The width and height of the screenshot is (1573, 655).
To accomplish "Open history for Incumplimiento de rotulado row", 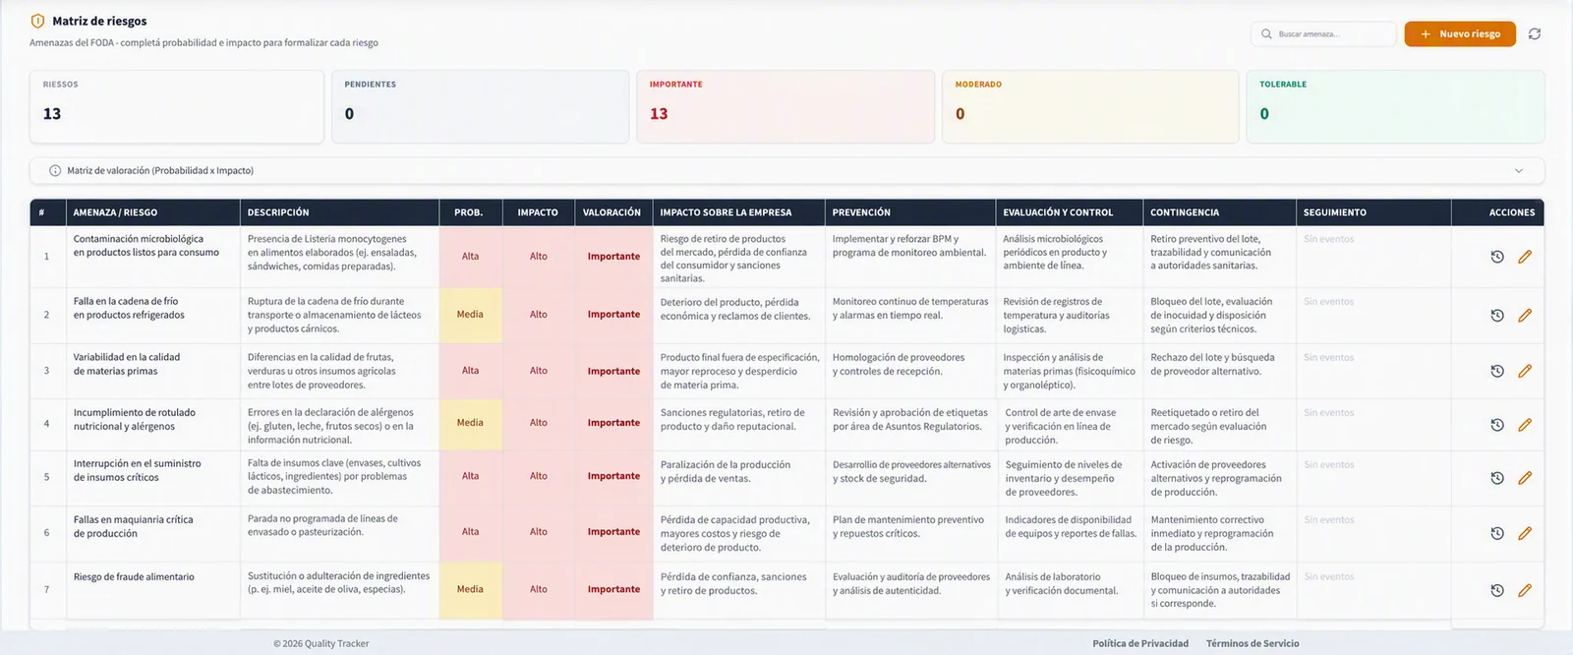I will point(1496,425).
